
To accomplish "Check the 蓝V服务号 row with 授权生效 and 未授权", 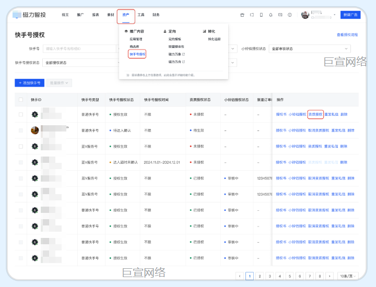I will [x=21, y=147].
